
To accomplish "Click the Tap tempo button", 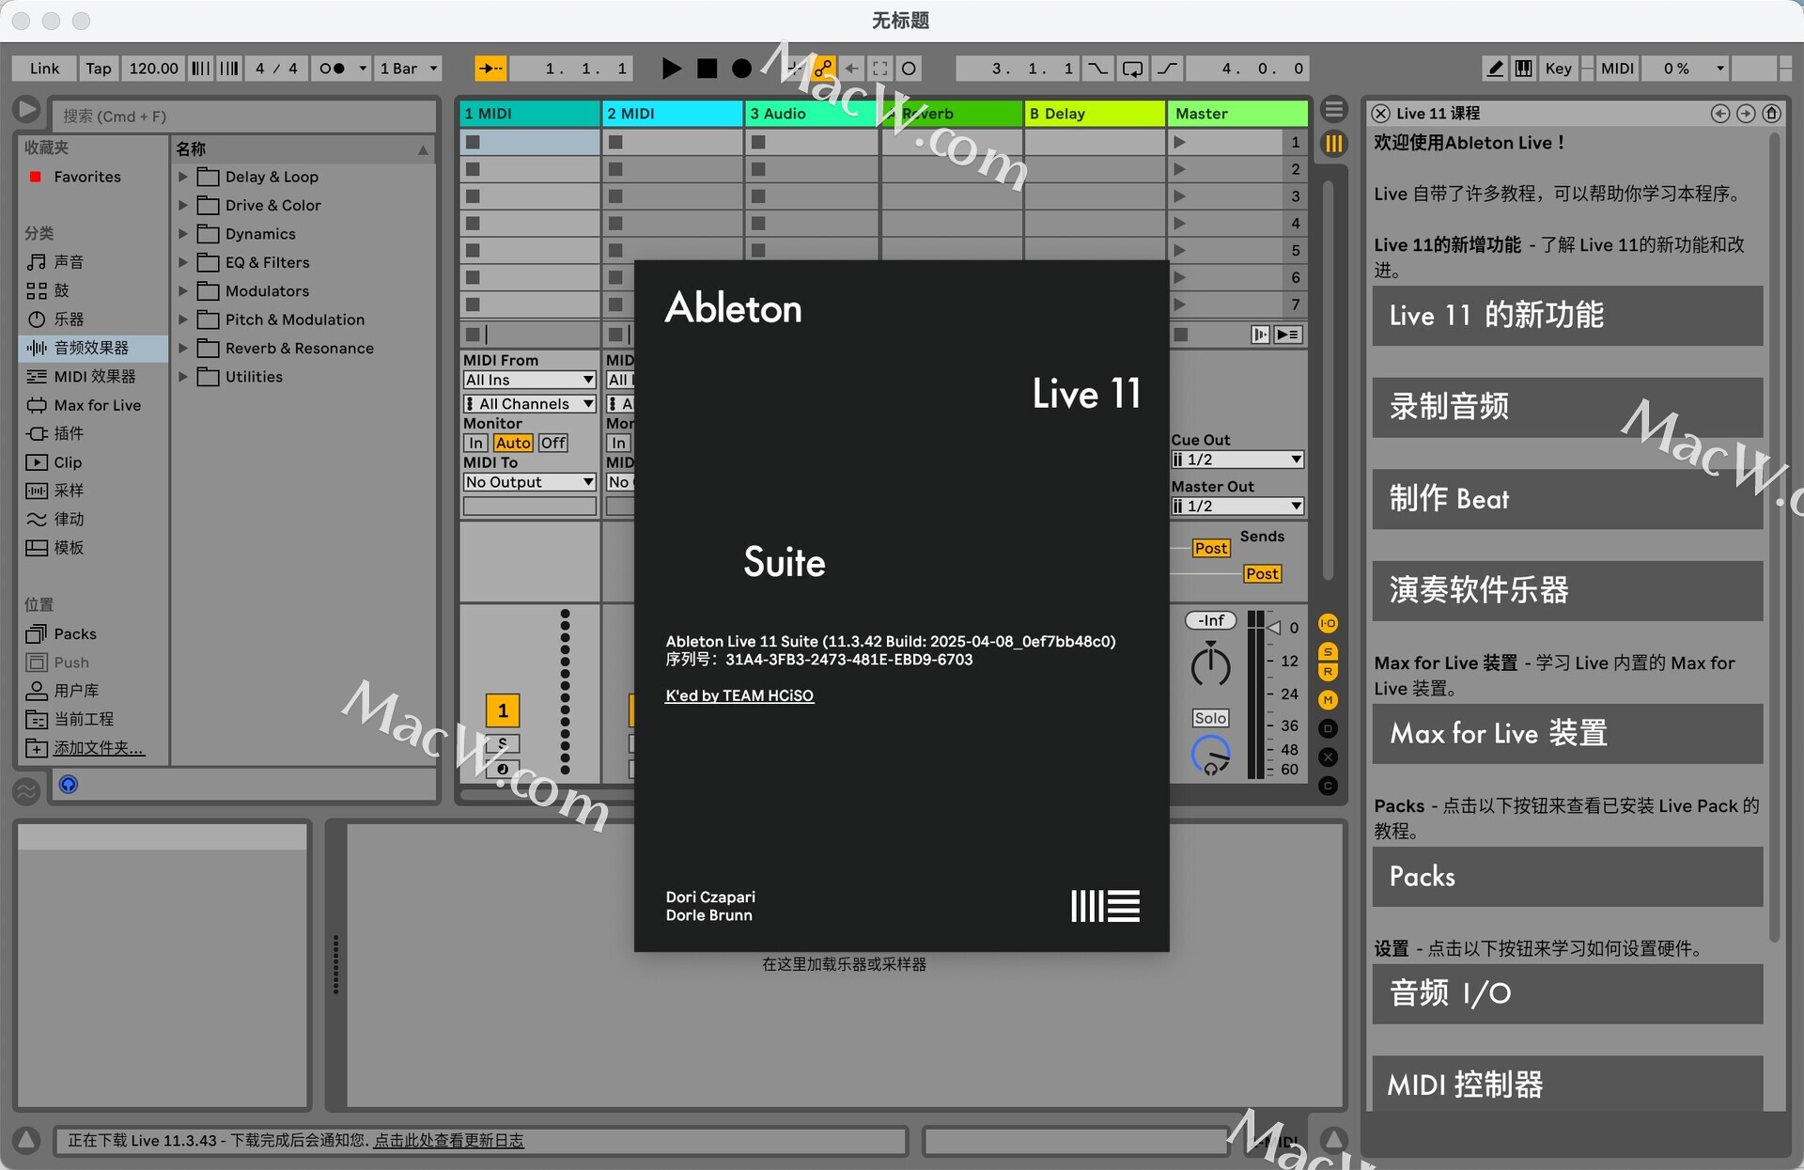I will pos(98,69).
